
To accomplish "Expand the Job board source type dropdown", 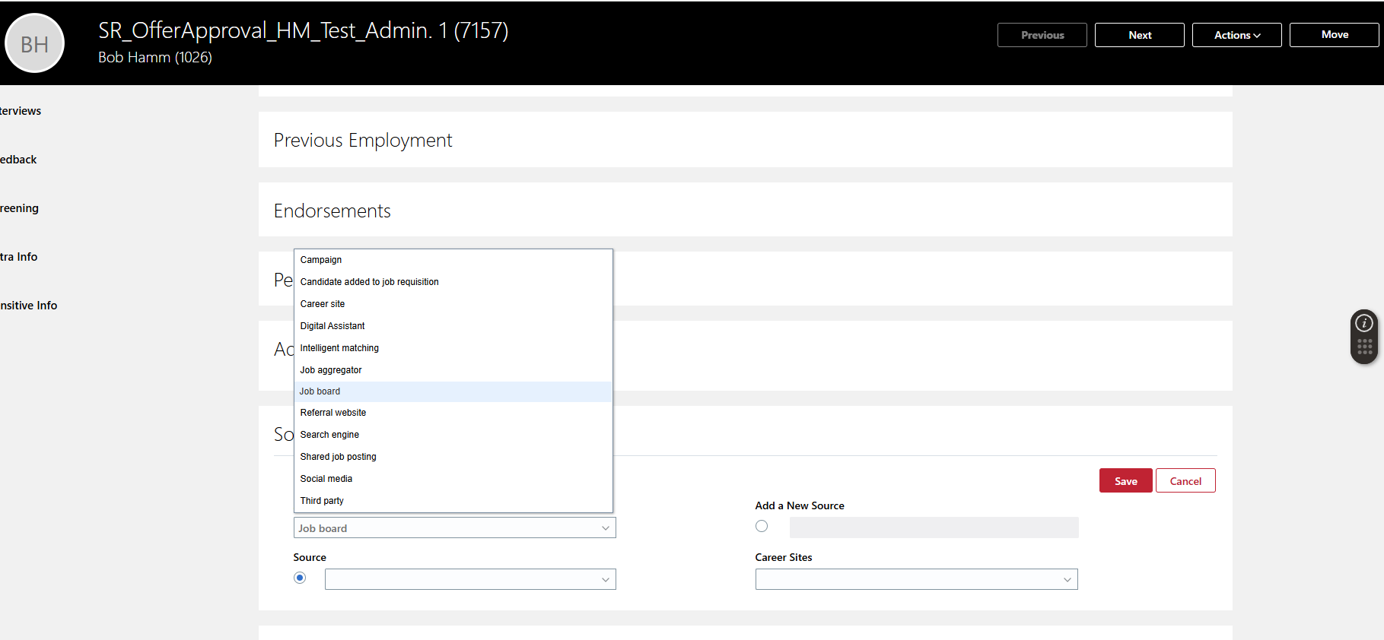I will tap(454, 528).
